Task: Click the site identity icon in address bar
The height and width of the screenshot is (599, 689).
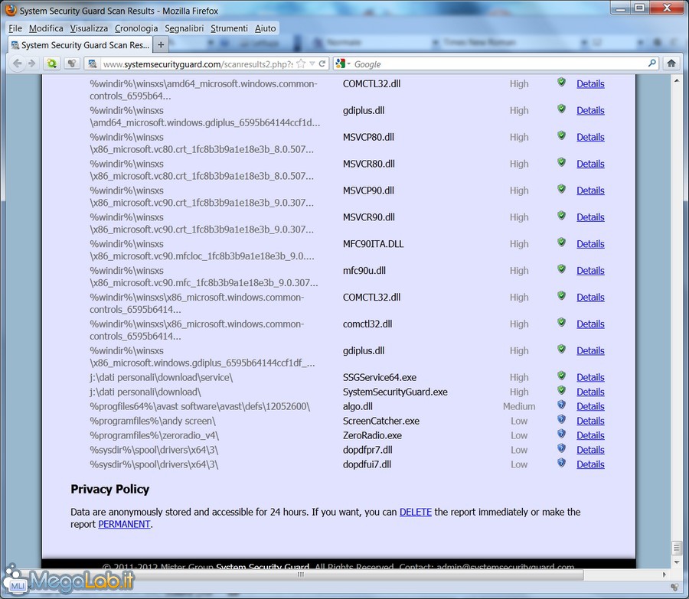Action: 93,64
